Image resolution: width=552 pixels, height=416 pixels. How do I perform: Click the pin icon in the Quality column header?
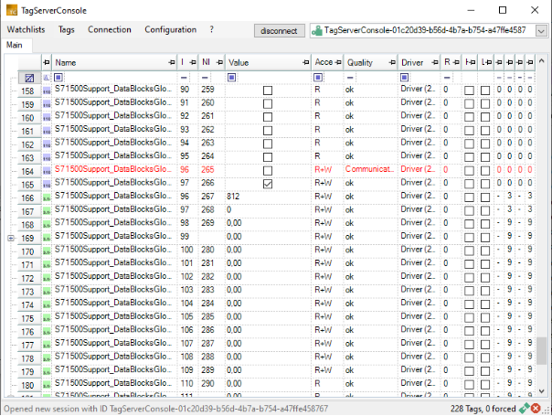[x=392, y=63]
